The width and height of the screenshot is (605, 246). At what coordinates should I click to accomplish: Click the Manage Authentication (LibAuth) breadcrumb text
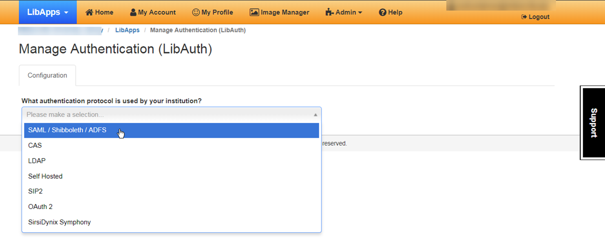point(198,30)
